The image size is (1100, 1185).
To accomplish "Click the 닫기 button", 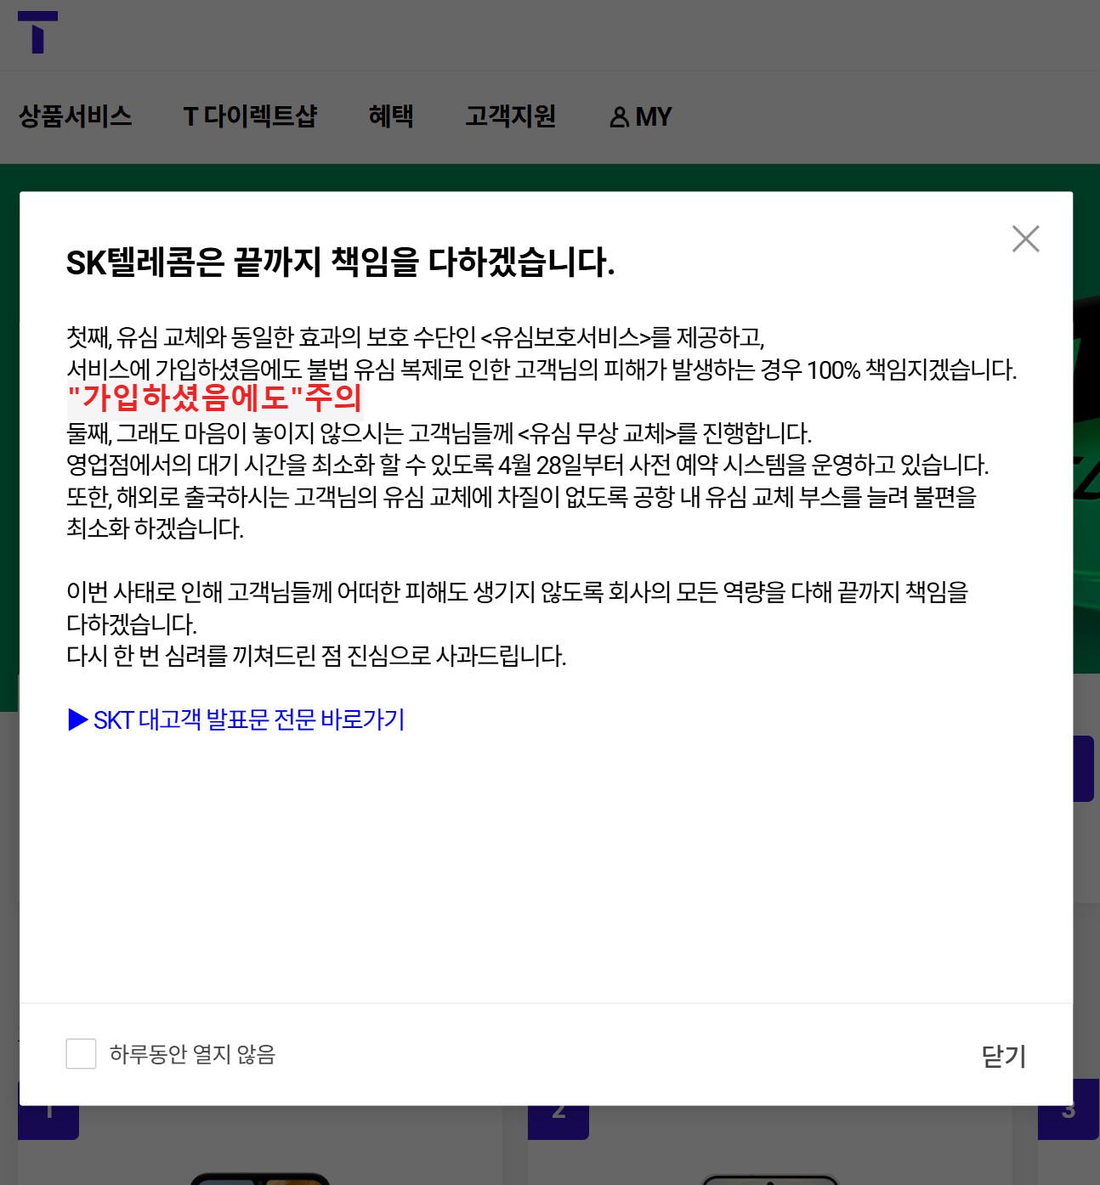I will click(1004, 1056).
